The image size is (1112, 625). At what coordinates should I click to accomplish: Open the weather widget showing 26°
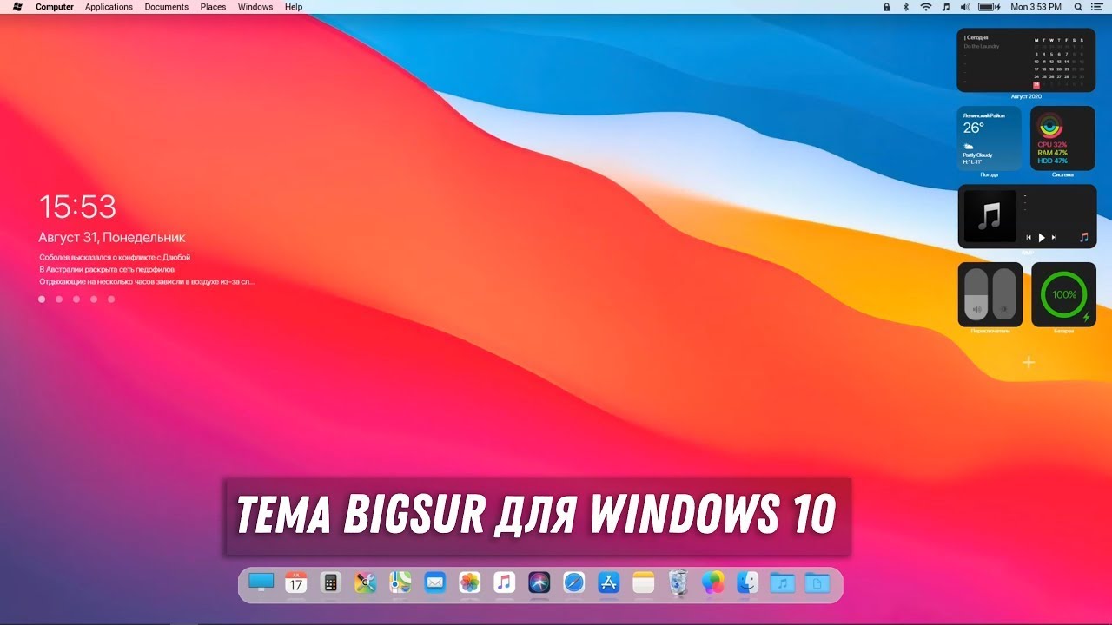point(990,138)
